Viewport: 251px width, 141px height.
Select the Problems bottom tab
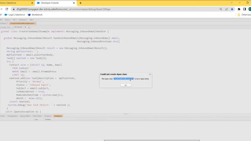point(58,116)
